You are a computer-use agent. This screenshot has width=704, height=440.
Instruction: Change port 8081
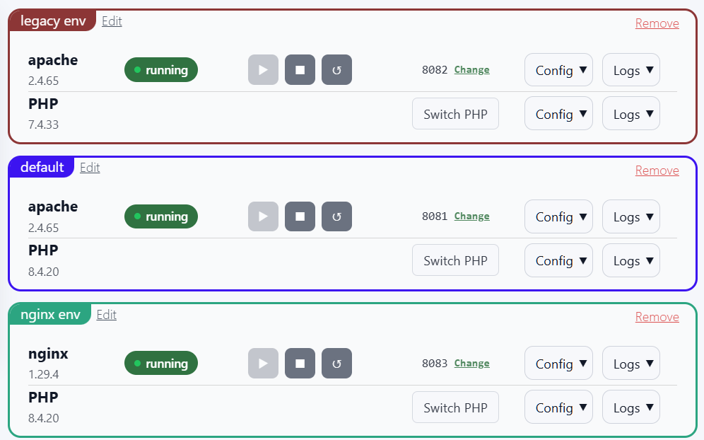pos(472,216)
